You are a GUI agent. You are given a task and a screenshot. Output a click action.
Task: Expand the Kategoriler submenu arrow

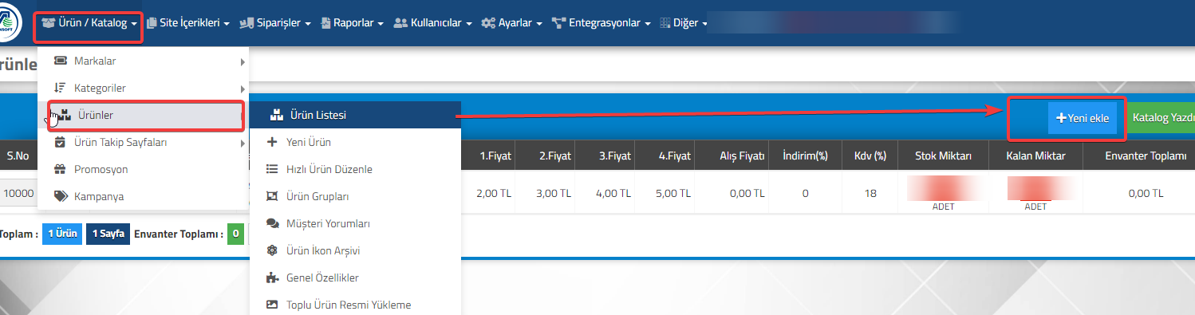click(242, 88)
